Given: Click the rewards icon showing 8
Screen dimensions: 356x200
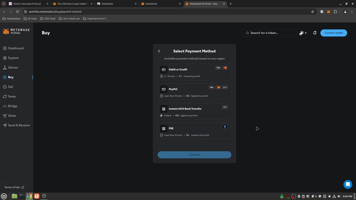Looking at the screenshot, I should click(303, 33).
